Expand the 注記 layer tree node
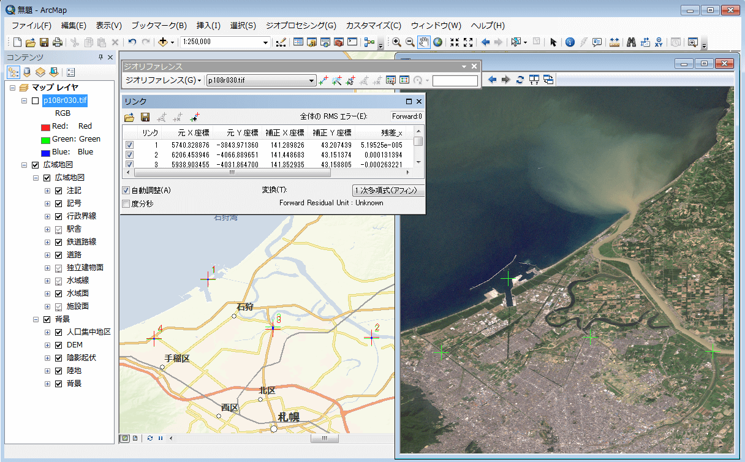This screenshot has height=462, width=745. 47,191
